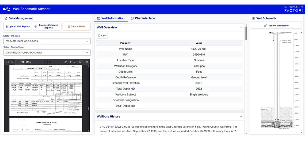305x141 pixels.
Task: Export Well Overview as CSV
Action: pyautogui.click(x=102, y=36)
